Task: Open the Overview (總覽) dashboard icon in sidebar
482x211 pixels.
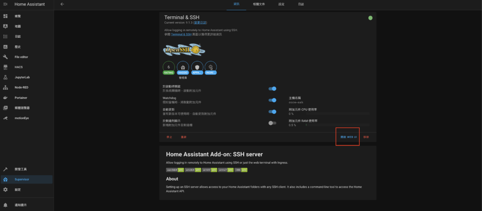Action: tap(5, 16)
